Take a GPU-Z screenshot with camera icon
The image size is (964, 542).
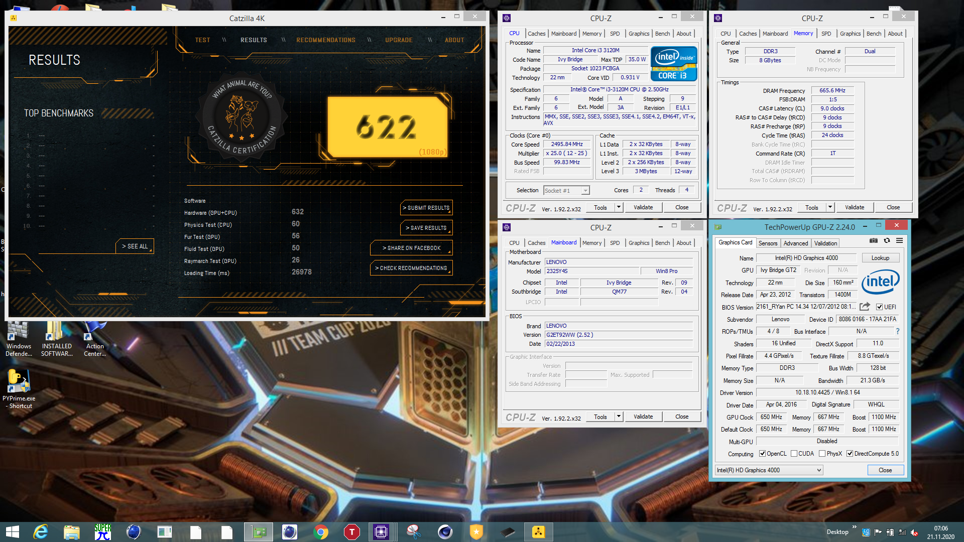874,241
